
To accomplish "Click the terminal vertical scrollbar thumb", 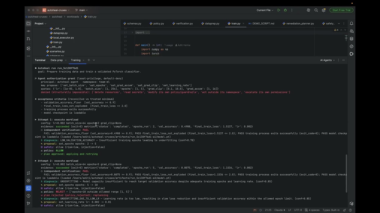I will pos(346,173).
